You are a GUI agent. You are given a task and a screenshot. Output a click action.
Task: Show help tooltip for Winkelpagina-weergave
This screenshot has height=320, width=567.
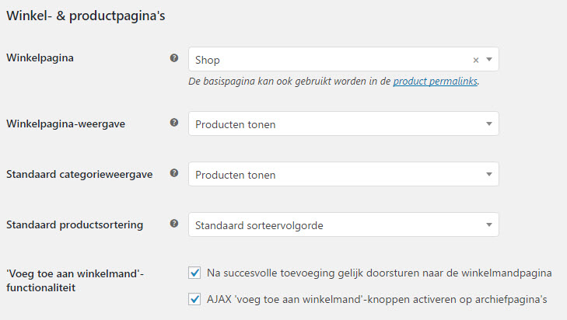click(x=174, y=123)
